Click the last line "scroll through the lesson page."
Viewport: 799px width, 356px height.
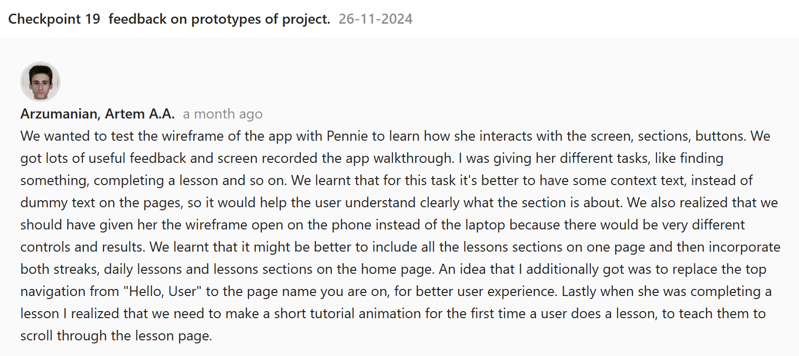pos(116,336)
